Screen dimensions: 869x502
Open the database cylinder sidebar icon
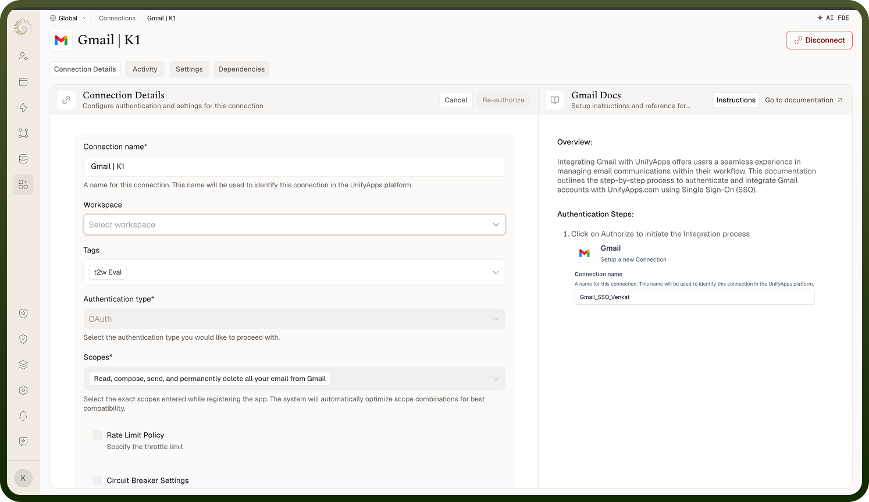[x=23, y=159]
